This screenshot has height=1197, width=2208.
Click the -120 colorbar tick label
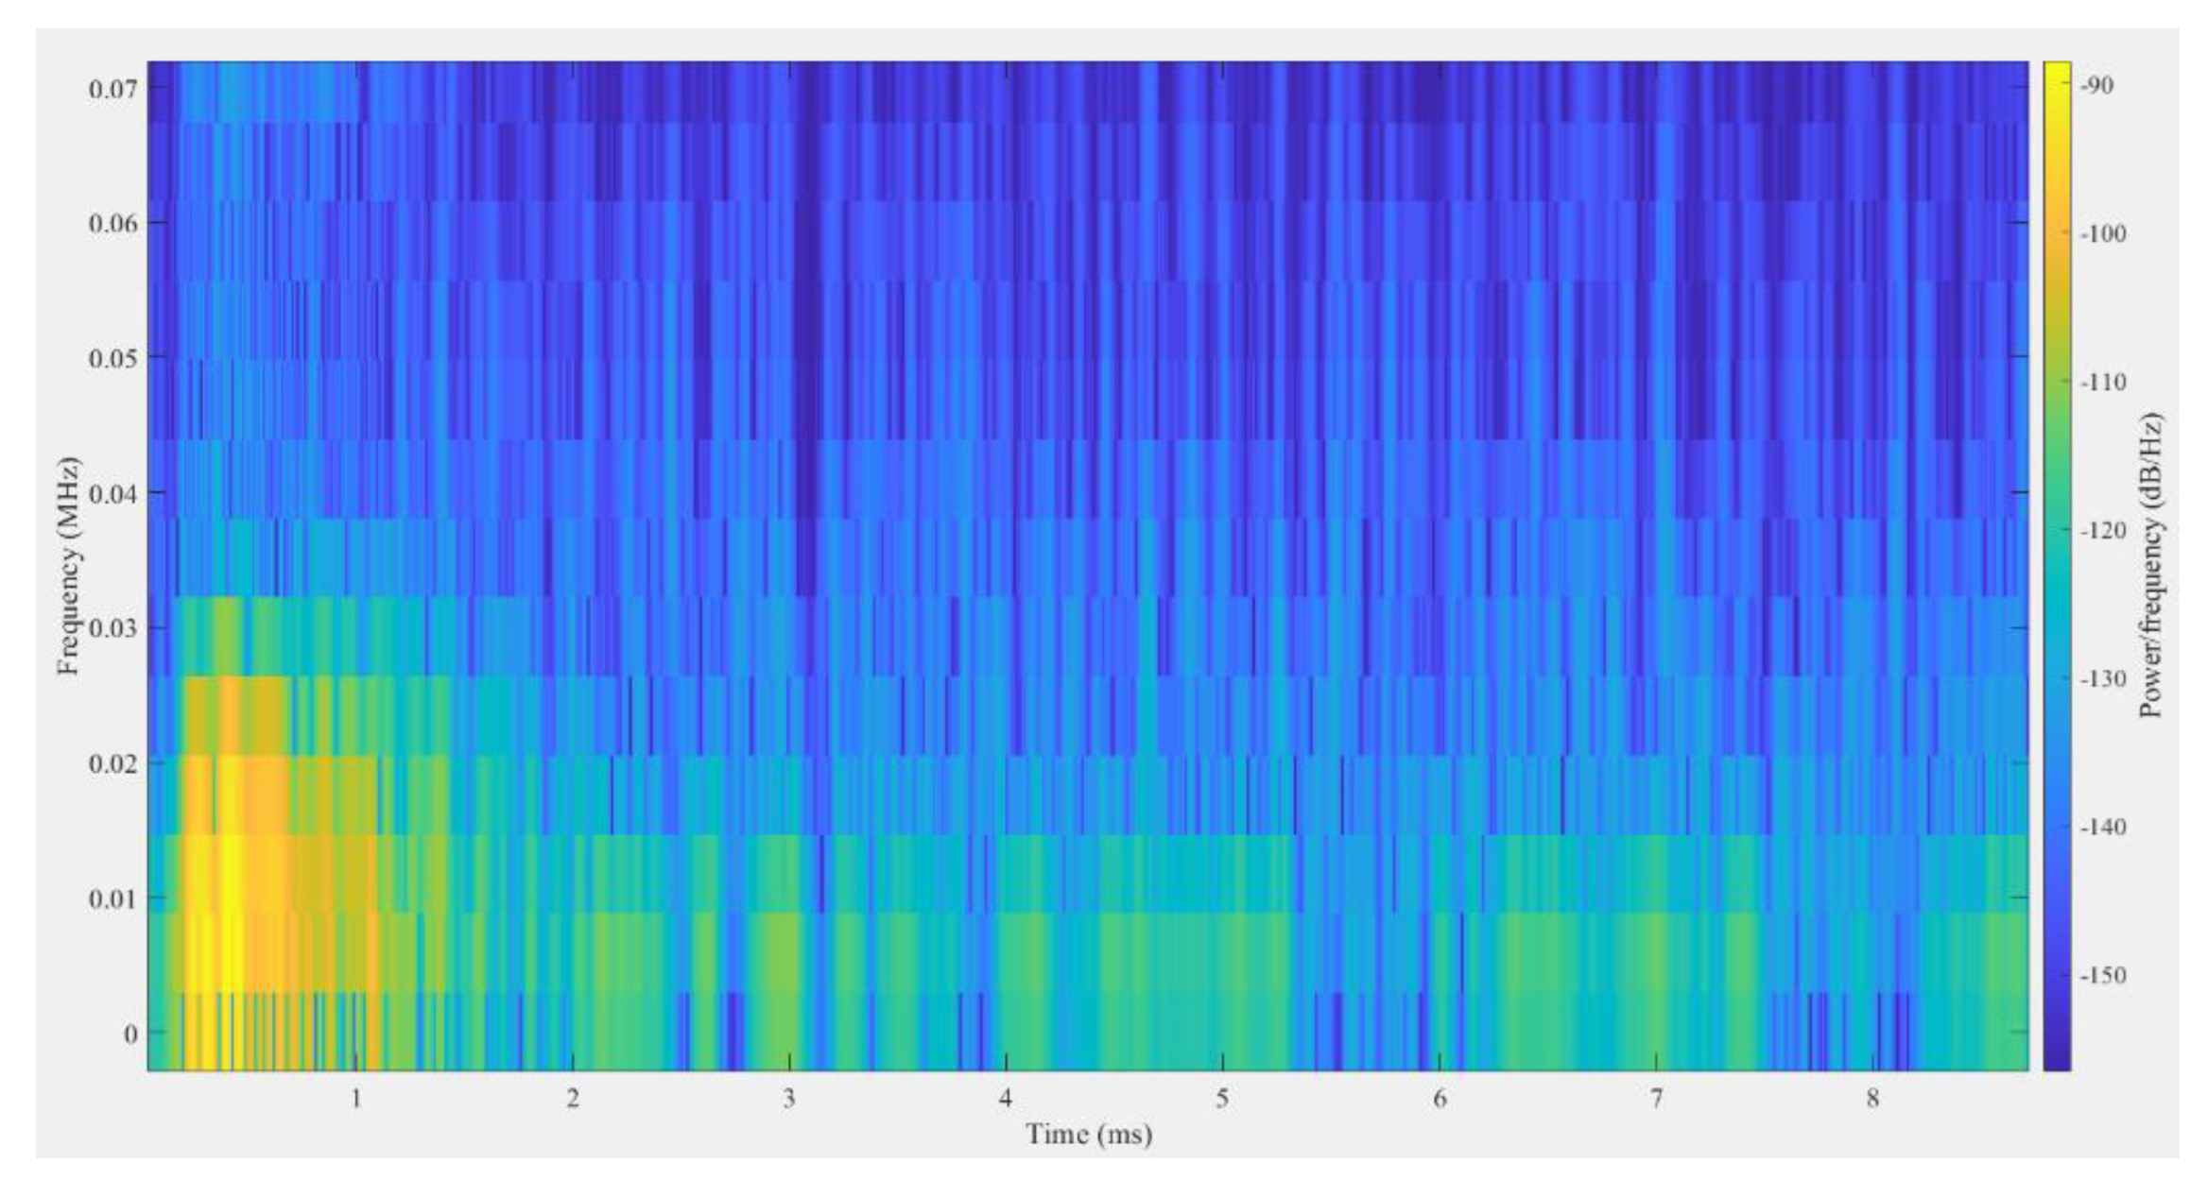pos(2104,531)
